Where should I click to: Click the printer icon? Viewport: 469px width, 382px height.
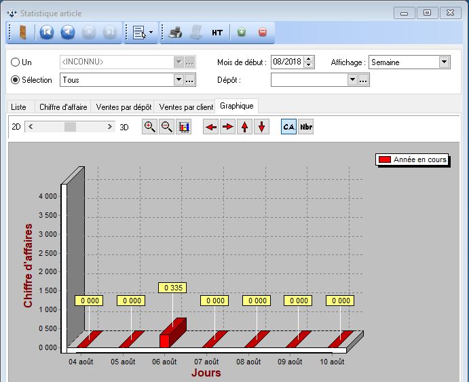pos(175,32)
